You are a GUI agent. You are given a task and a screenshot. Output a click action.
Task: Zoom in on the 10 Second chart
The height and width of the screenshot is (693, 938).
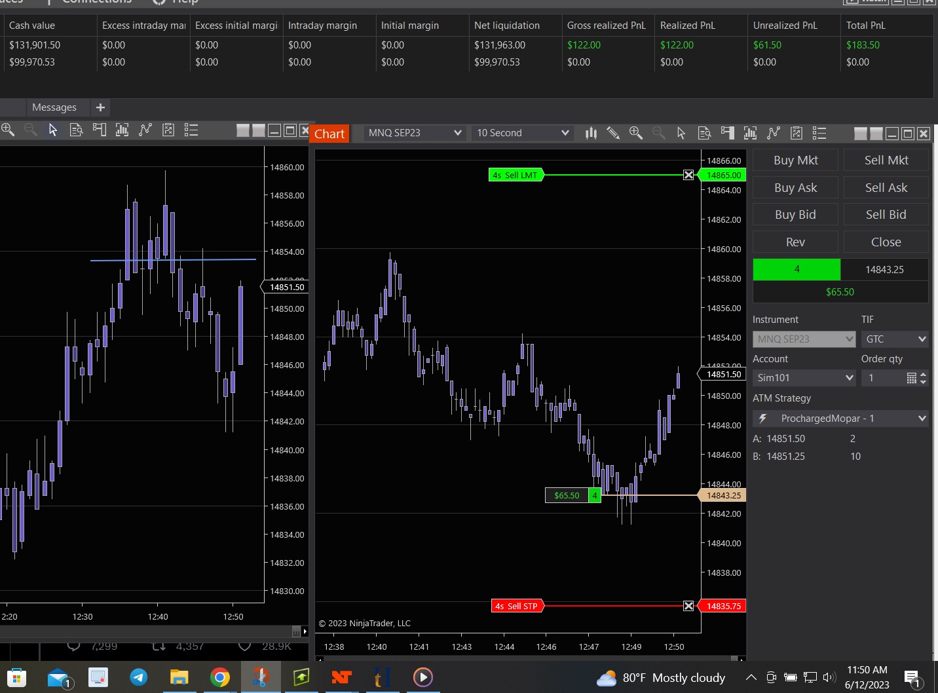coord(635,133)
